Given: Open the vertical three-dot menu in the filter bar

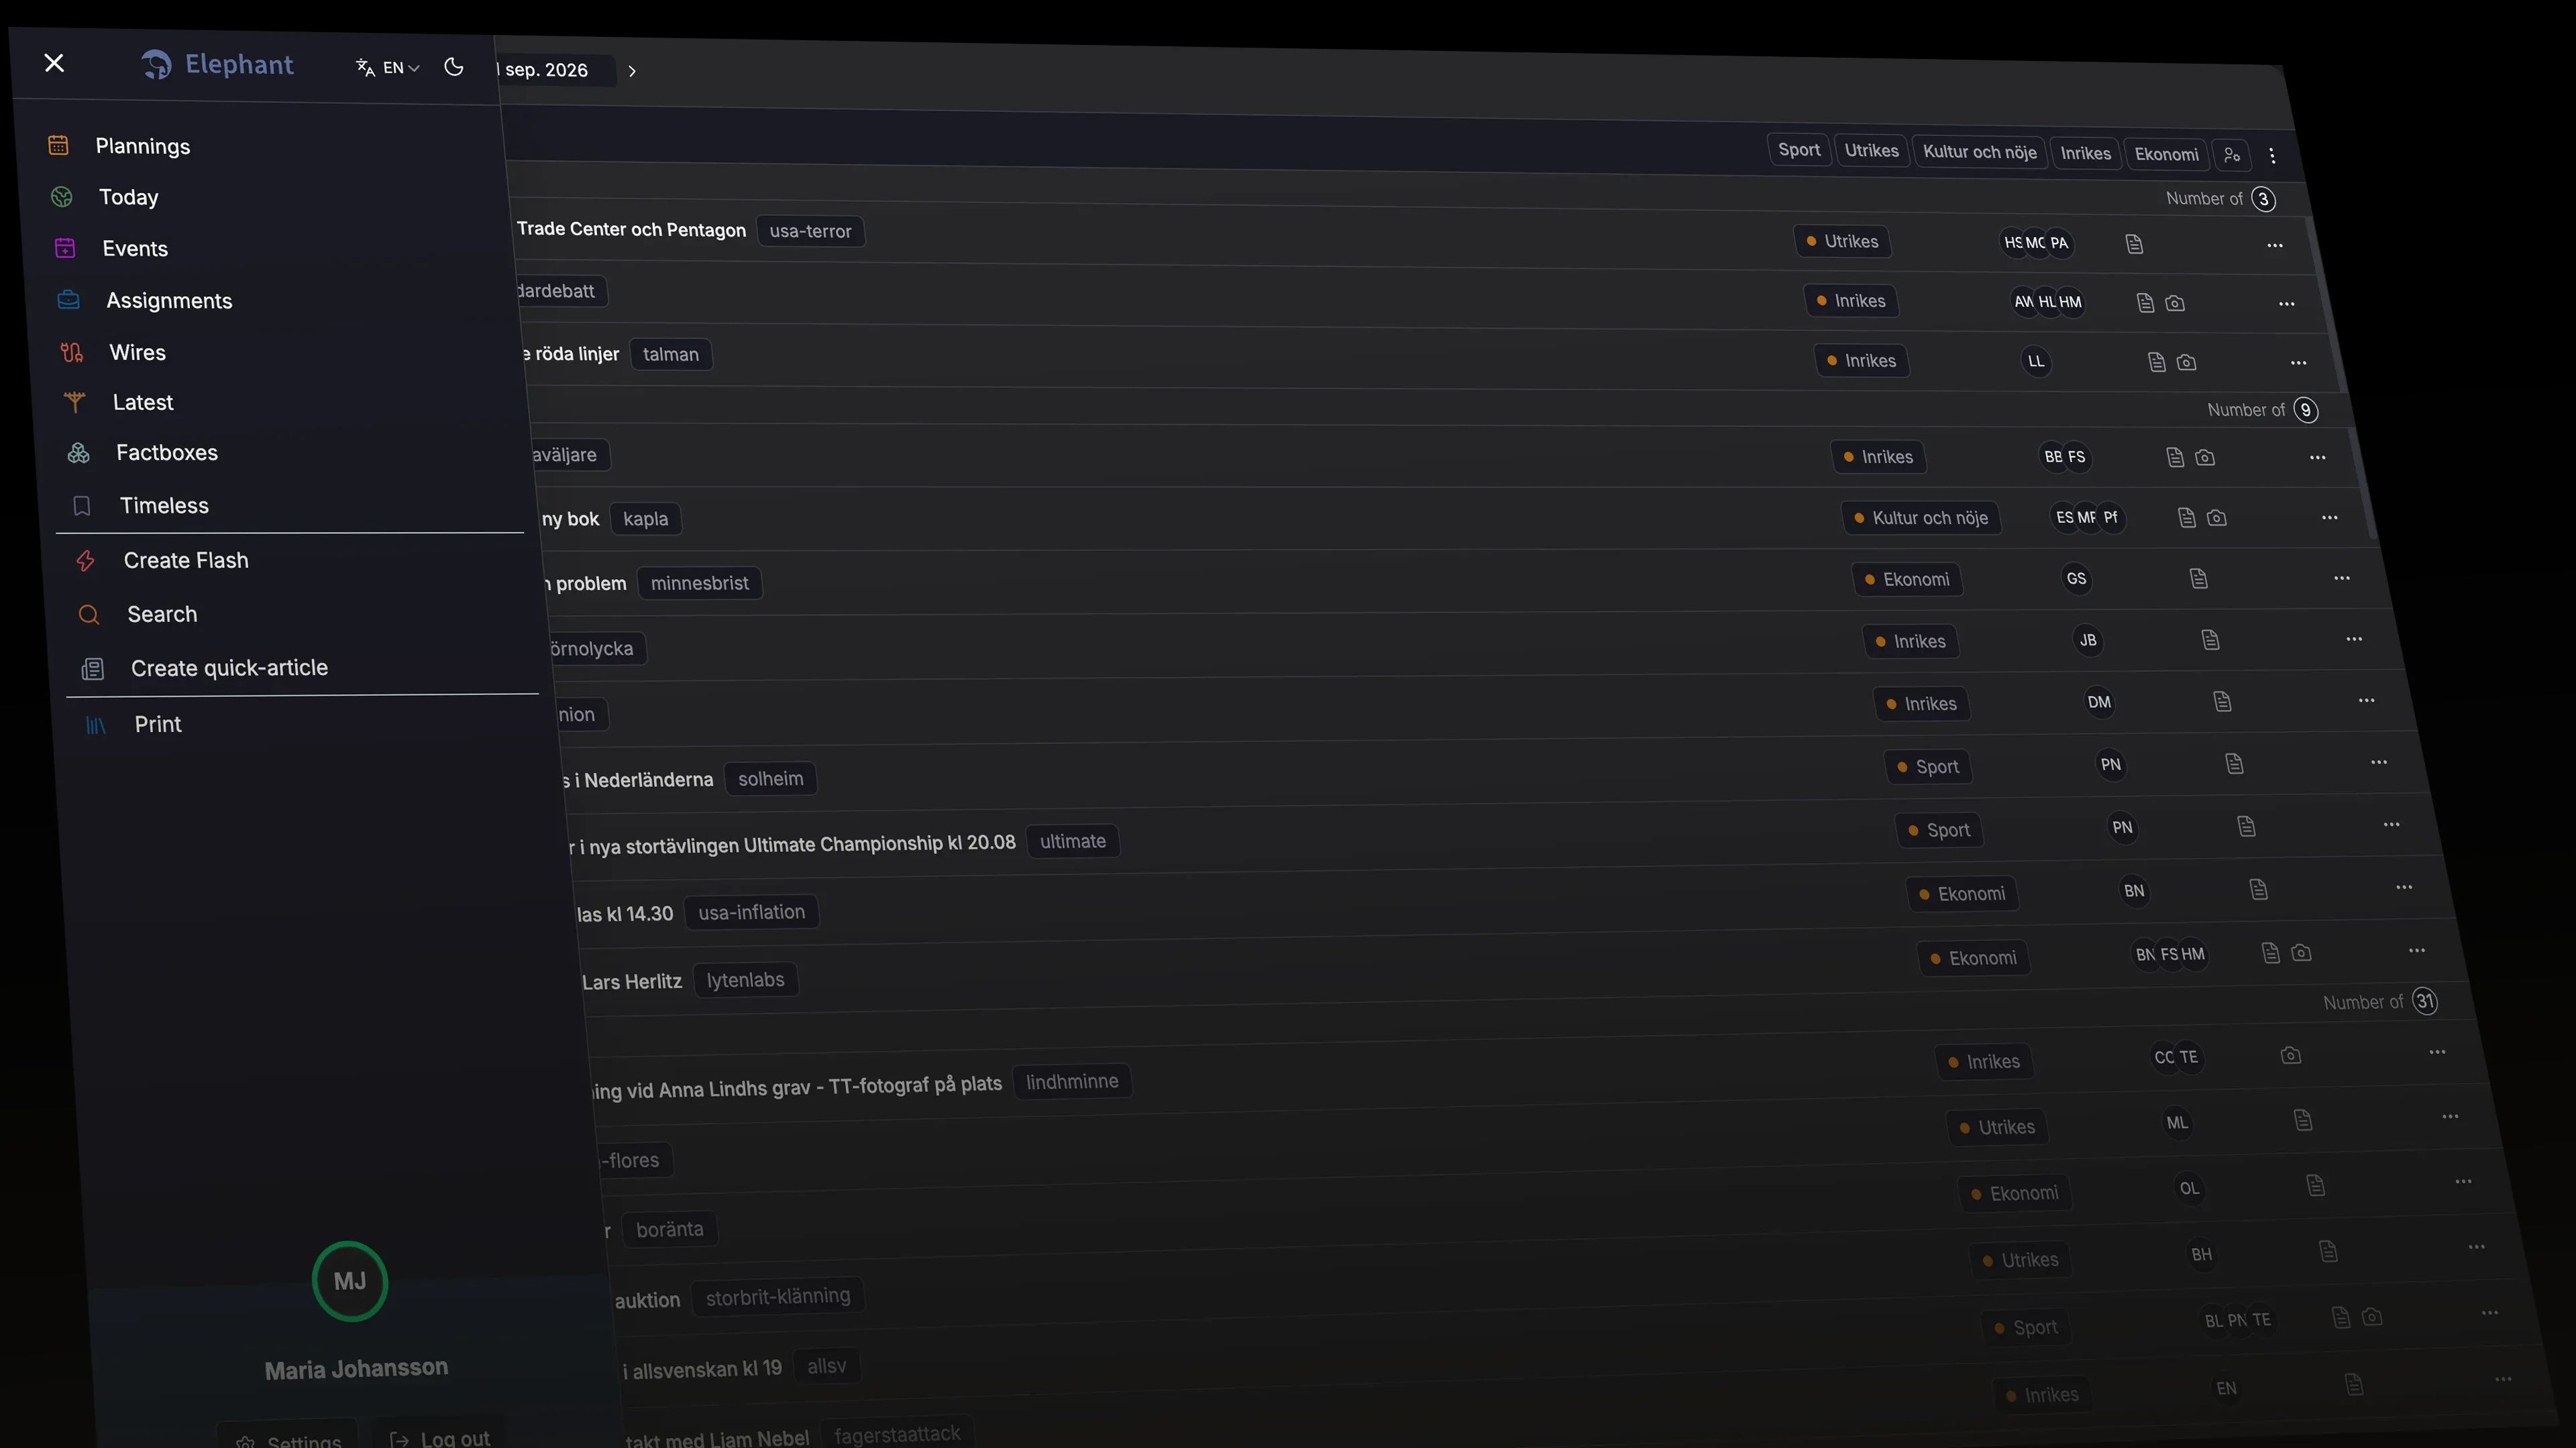Looking at the screenshot, I should pyautogui.click(x=2272, y=156).
